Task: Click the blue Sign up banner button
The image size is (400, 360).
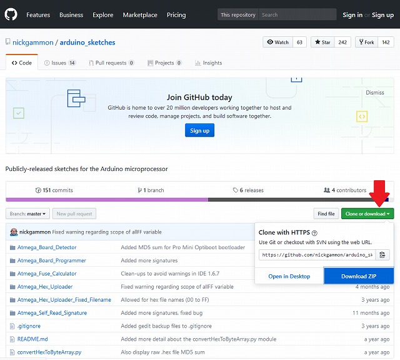Action: click(199, 130)
